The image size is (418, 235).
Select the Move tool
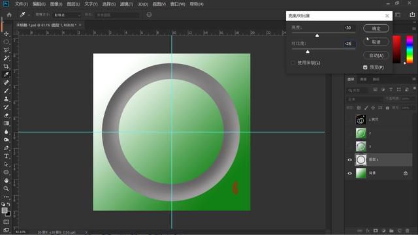tap(6, 34)
